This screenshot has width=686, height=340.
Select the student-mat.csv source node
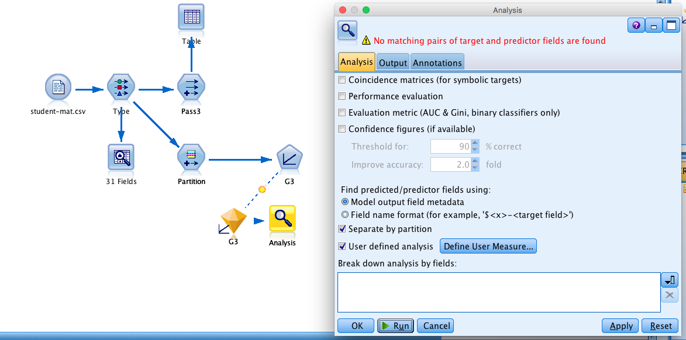point(58,87)
